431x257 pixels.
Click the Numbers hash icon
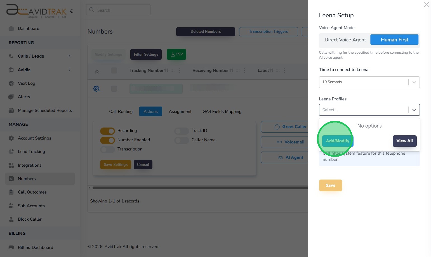pos(11,179)
